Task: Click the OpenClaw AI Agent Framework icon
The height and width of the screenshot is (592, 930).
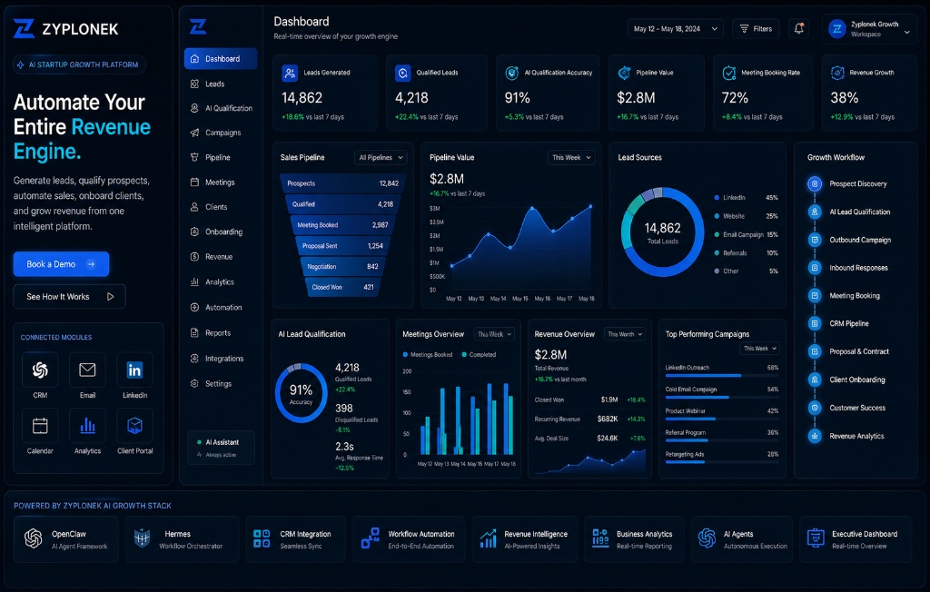Action: click(34, 538)
